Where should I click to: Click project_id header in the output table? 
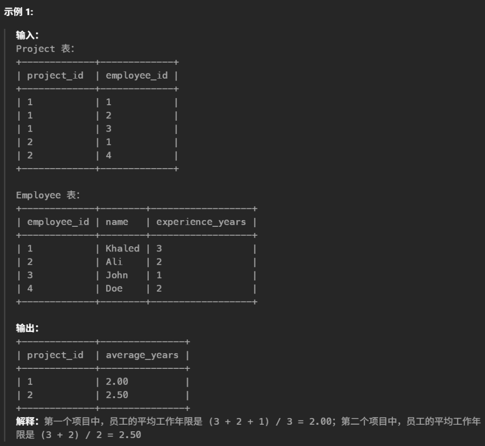(x=55, y=355)
